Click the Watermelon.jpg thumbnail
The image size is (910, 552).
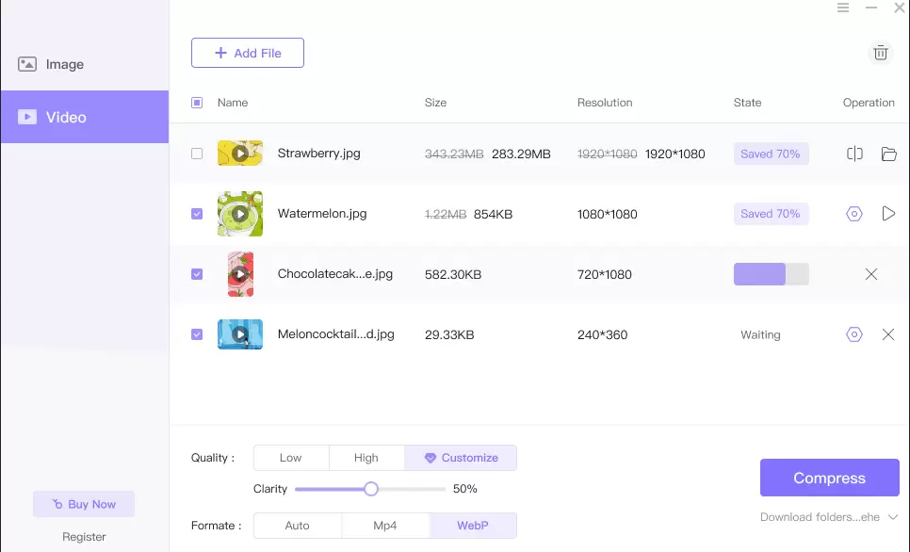239,214
